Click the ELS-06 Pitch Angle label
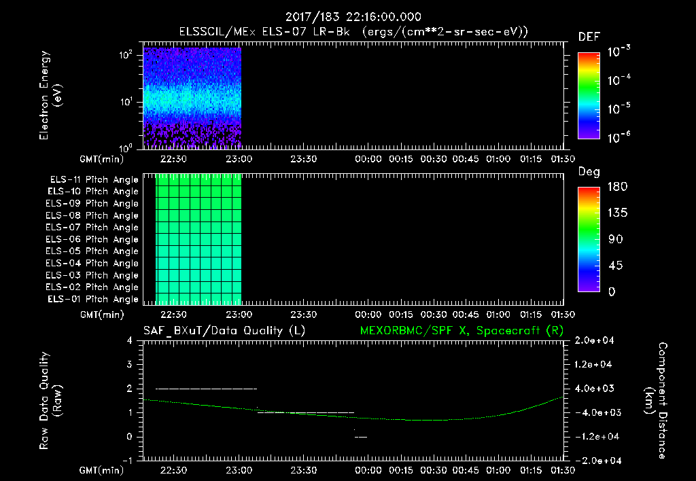The height and width of the screenshot is (481, 696). pyautogui.click(x=92, y=240)
